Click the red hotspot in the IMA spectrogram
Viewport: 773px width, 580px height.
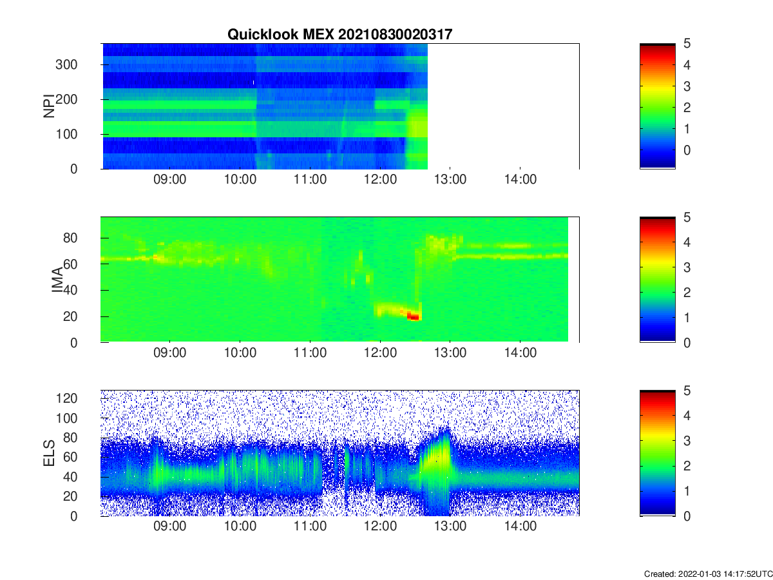point(413,316)
